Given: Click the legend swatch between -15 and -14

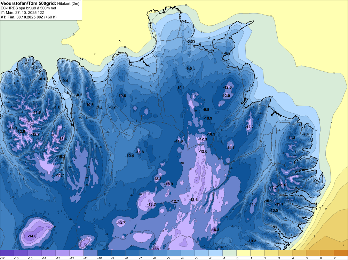Looking at the screenshot, I should [x=35, y=253].
